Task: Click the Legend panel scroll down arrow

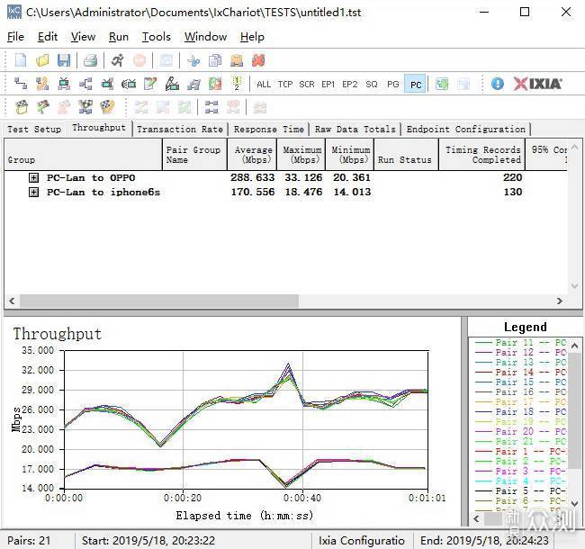Action: (x=574, y=503)
